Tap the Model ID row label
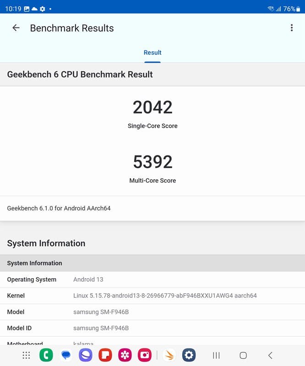 tap(19, 328)
